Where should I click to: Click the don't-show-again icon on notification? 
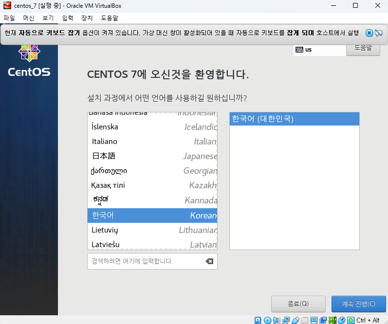(379, 33)
